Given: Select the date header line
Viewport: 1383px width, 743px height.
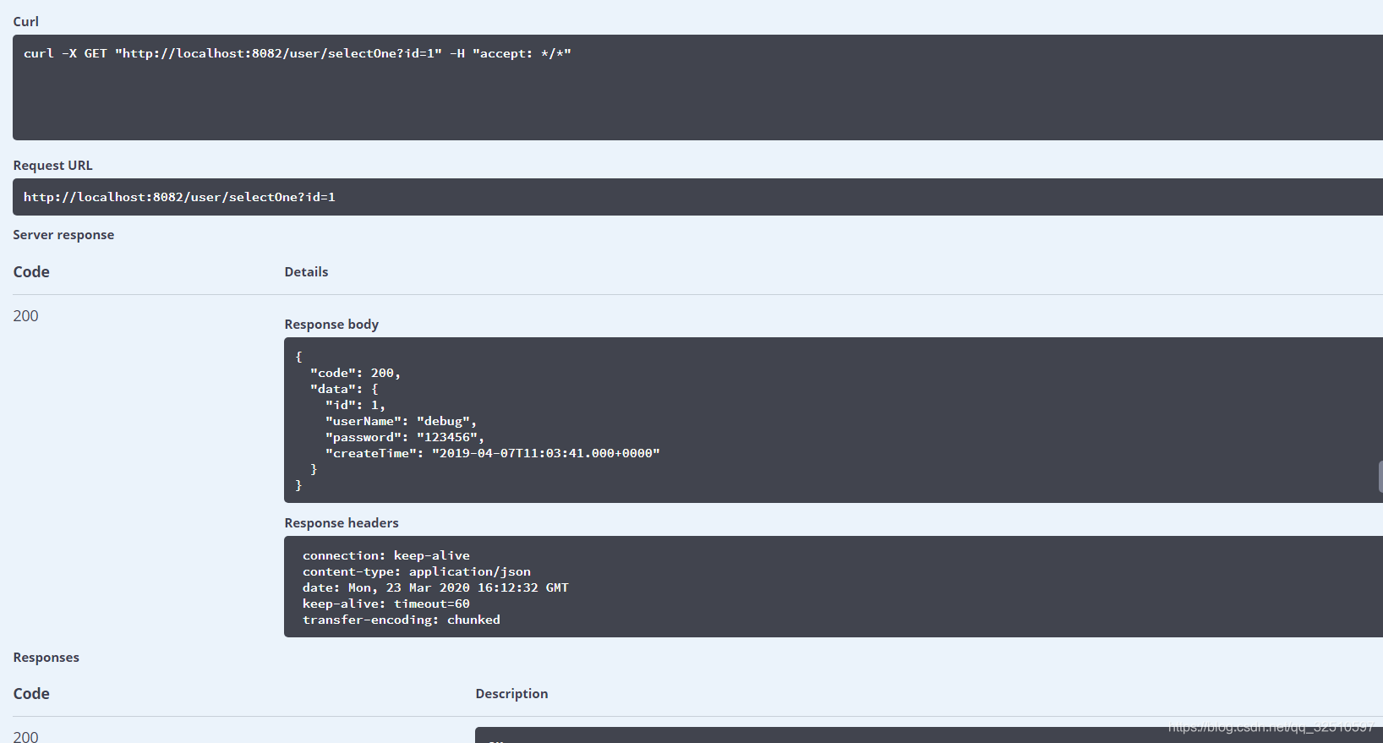Looking at the screenshot, I should coord(435,587).
